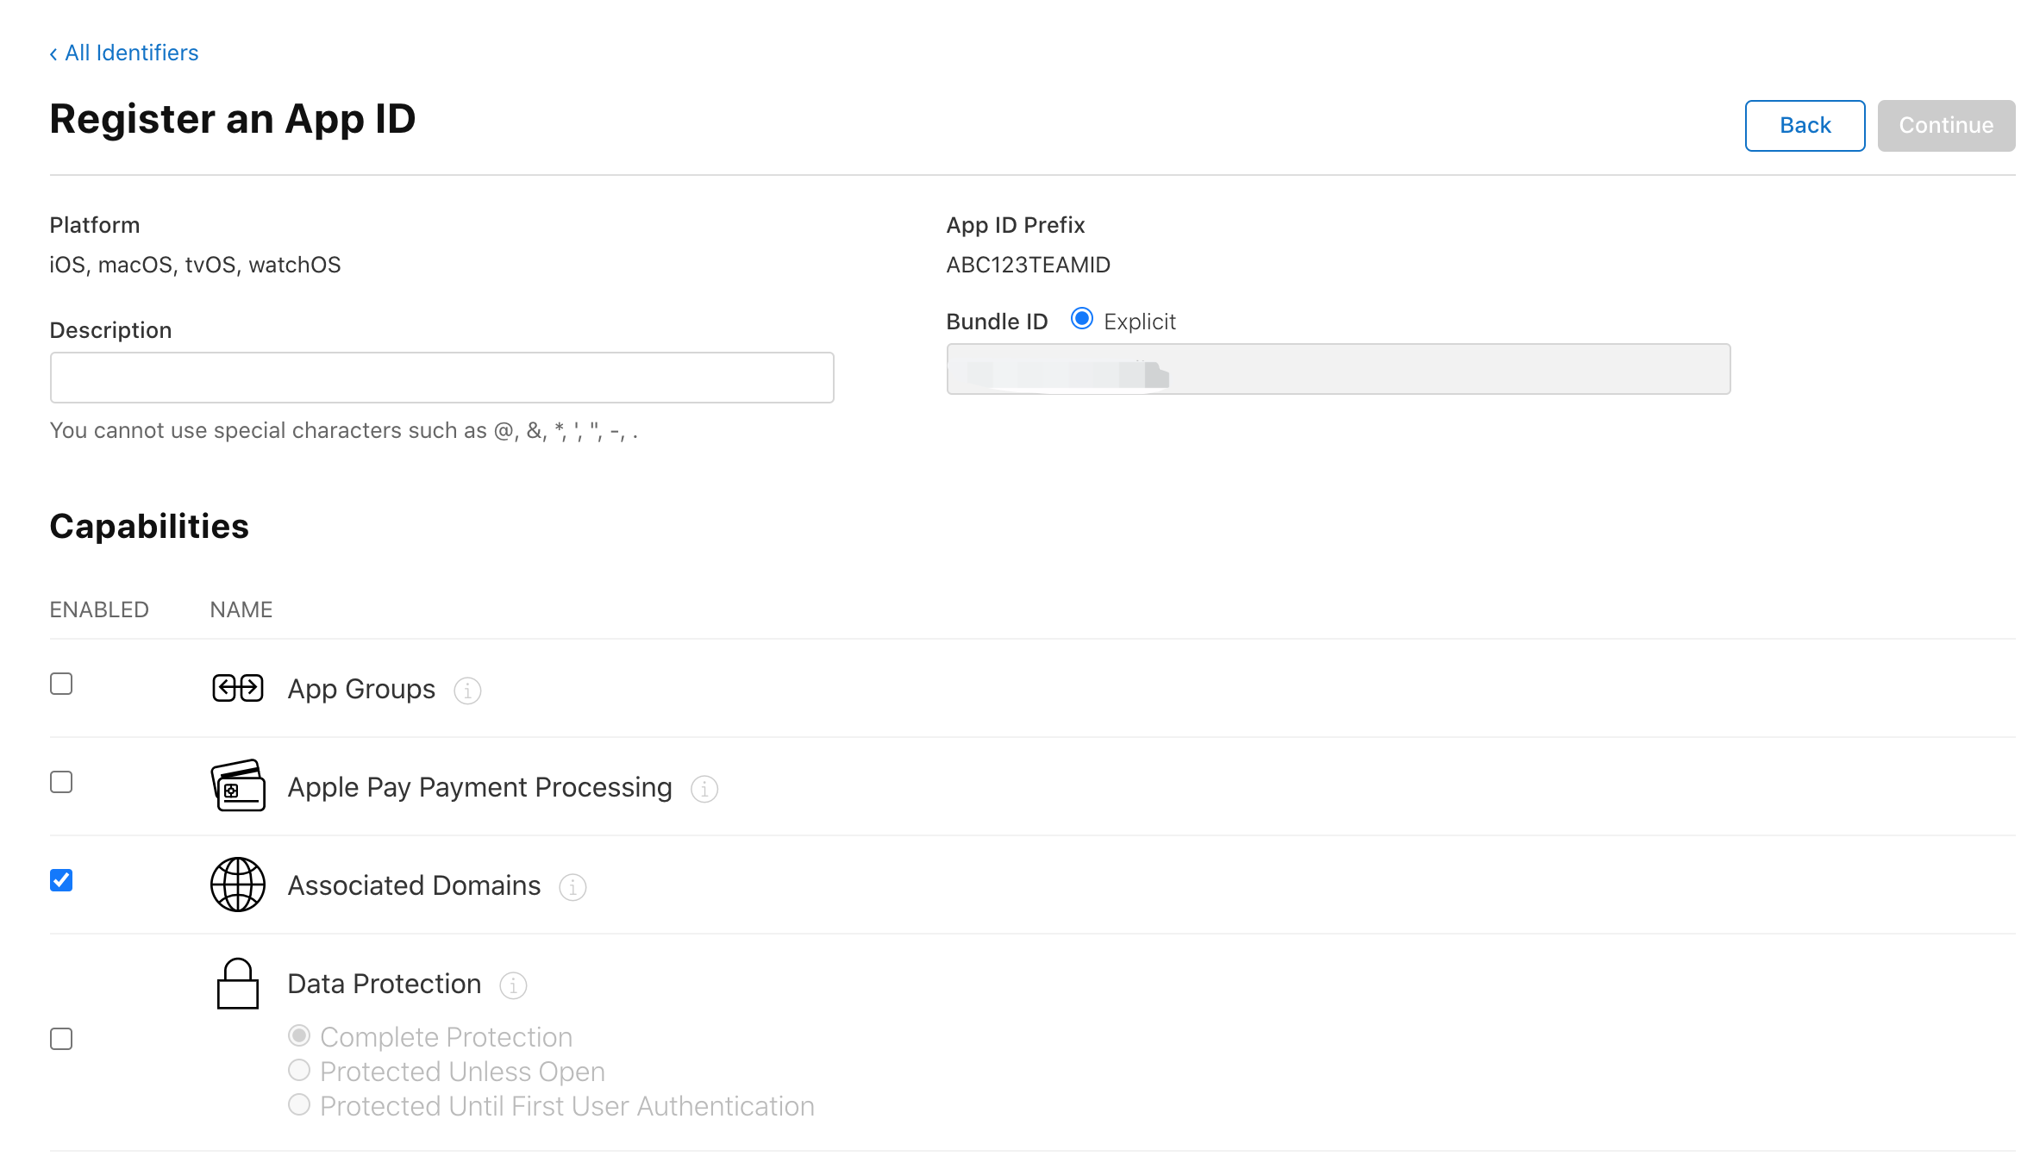Click the Data Protection padlock icon
The image size is (2021, 1169).
[237, 984]
